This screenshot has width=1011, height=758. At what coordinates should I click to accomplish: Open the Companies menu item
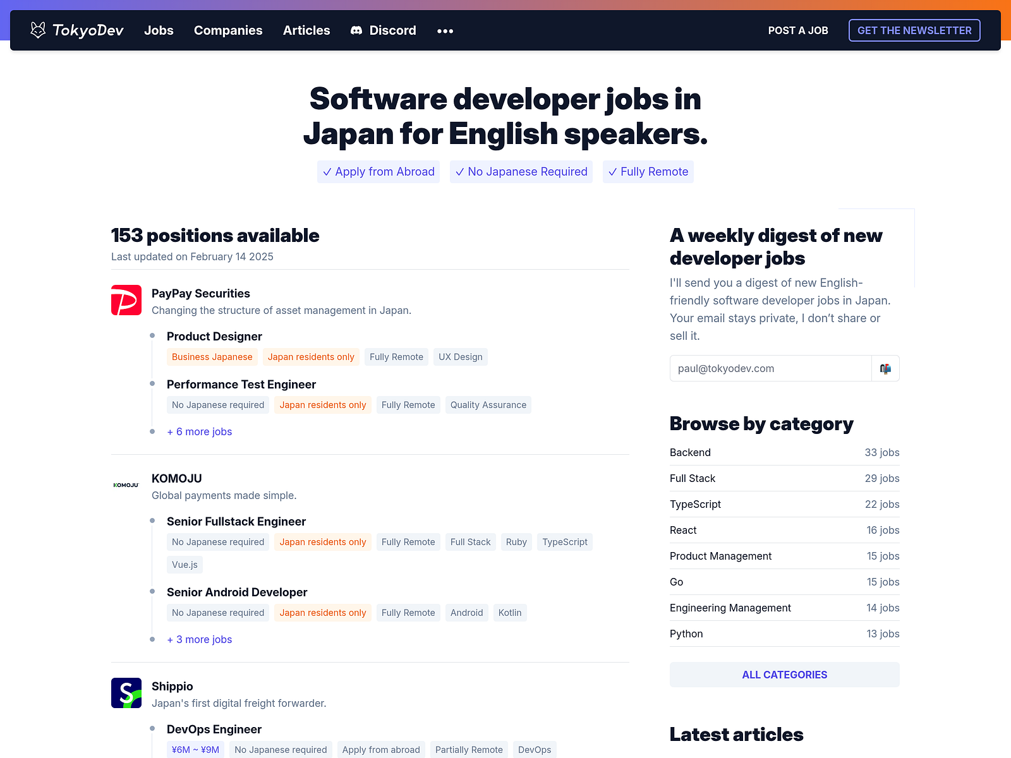click(x=228, y=30)
